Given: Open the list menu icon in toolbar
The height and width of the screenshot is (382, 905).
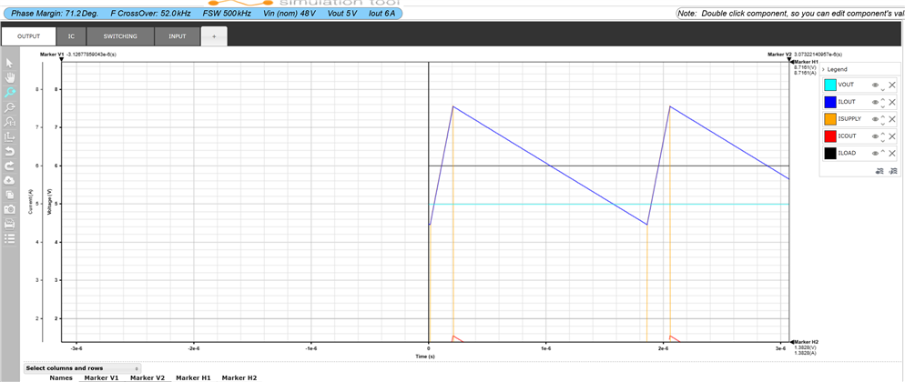Looking at the screenshot, I should (x=9, y=238).
